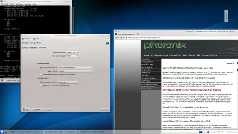The height and width of the screenshot is (134, 238).
Task: Click the Defaults button
Action: tap(37, 109)
